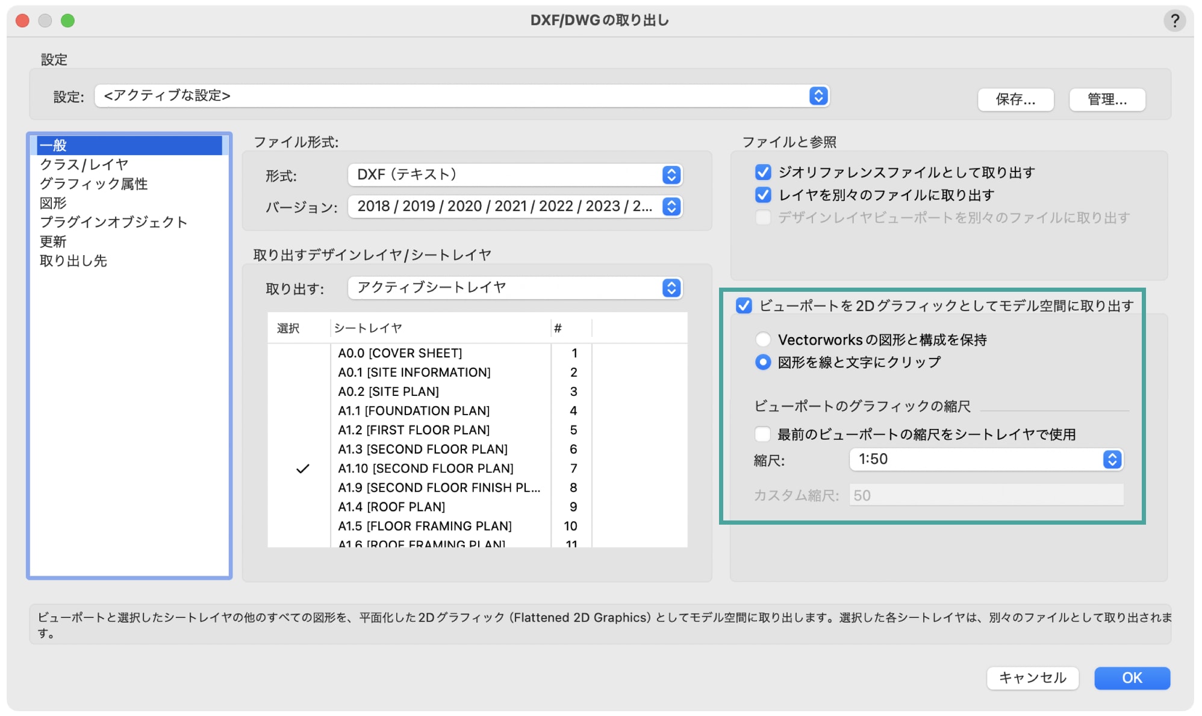Click the A1.3 [SECOND FLOOR PLAN] row
This screenshot has width=1202, height=716.
(478, 449)
